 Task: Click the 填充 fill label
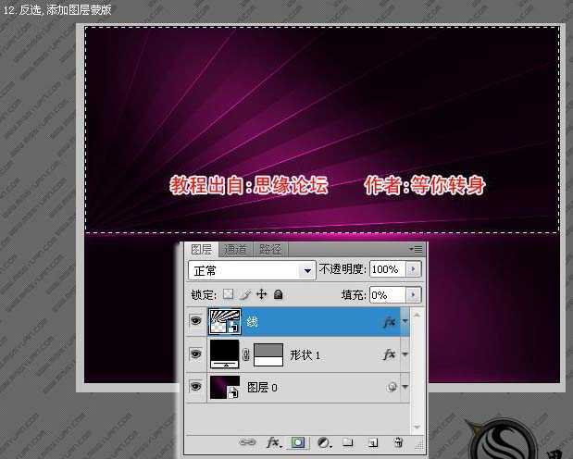click(354, 294)
